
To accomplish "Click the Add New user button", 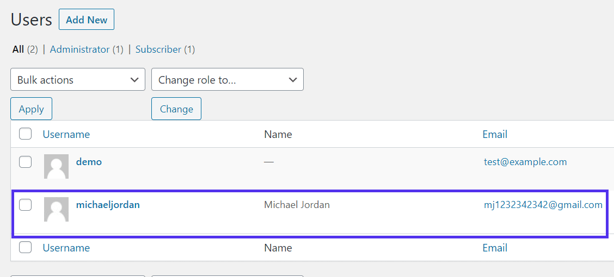I will click(x=87, y=20).
